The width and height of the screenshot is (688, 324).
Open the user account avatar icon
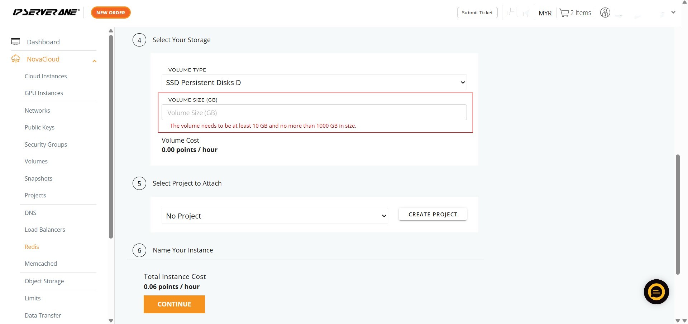tap(605, 13)
